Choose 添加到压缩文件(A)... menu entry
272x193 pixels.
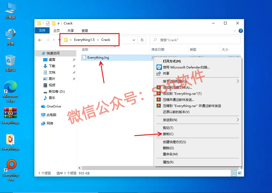[x=198, y=88]
